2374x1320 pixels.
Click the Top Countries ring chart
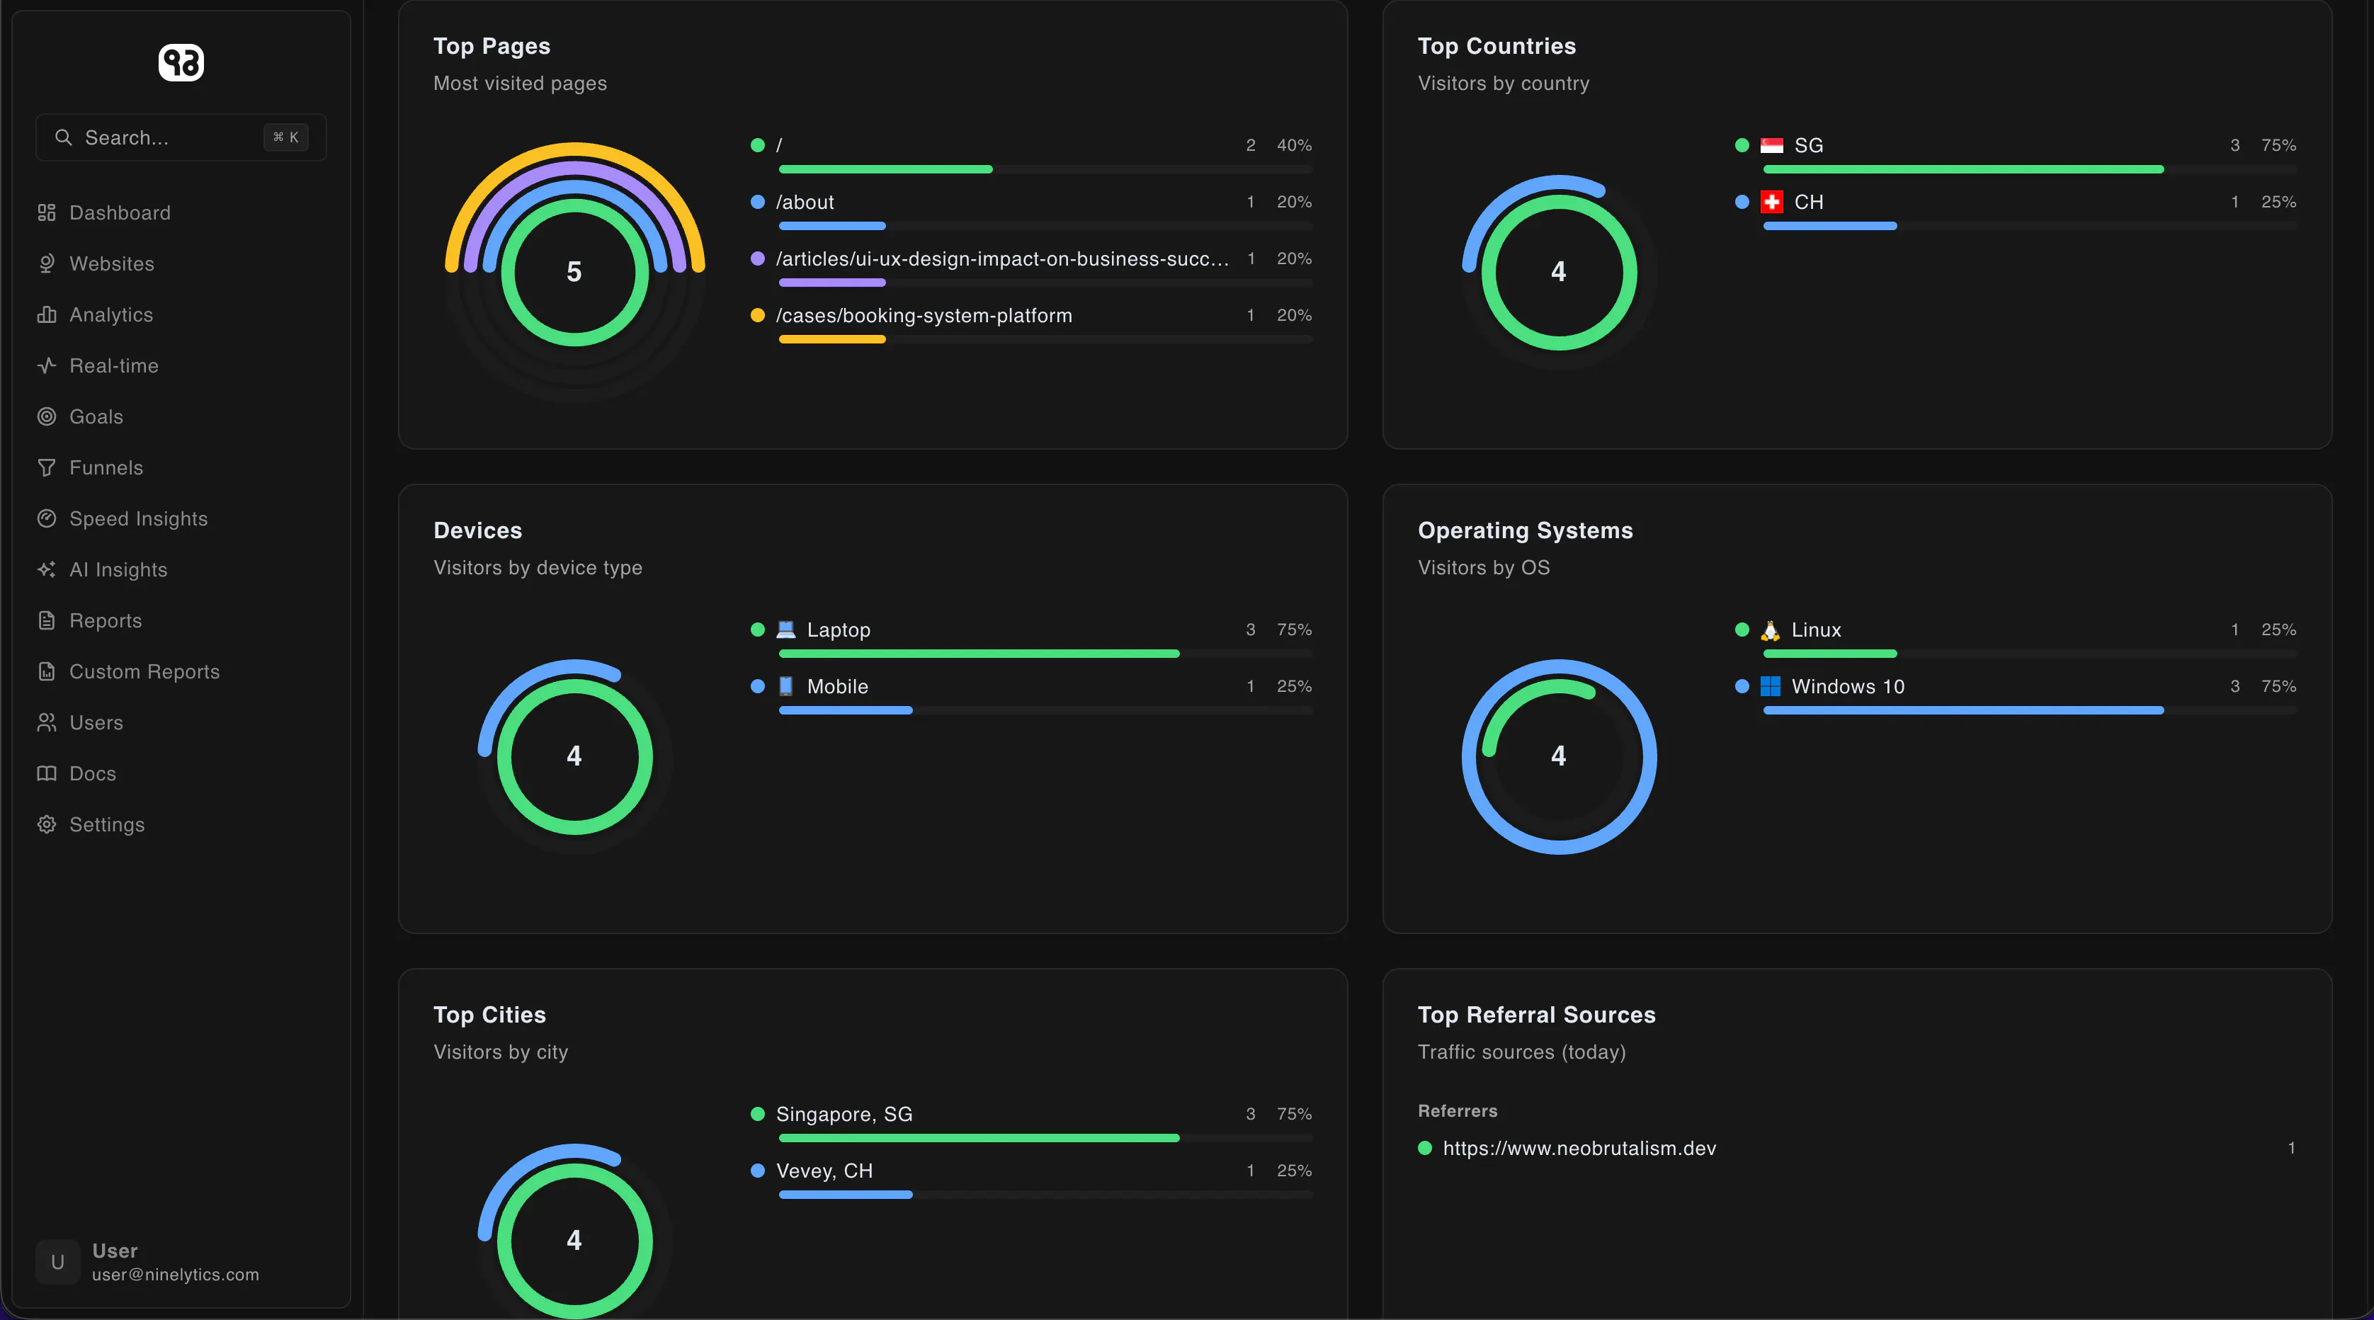pos(1558,271)
